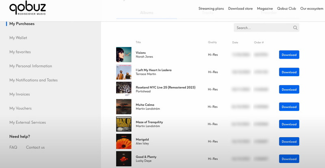Click the Roseland NYC Live 25 title
This screenshot has height=168, width=325.
(166, 87)
